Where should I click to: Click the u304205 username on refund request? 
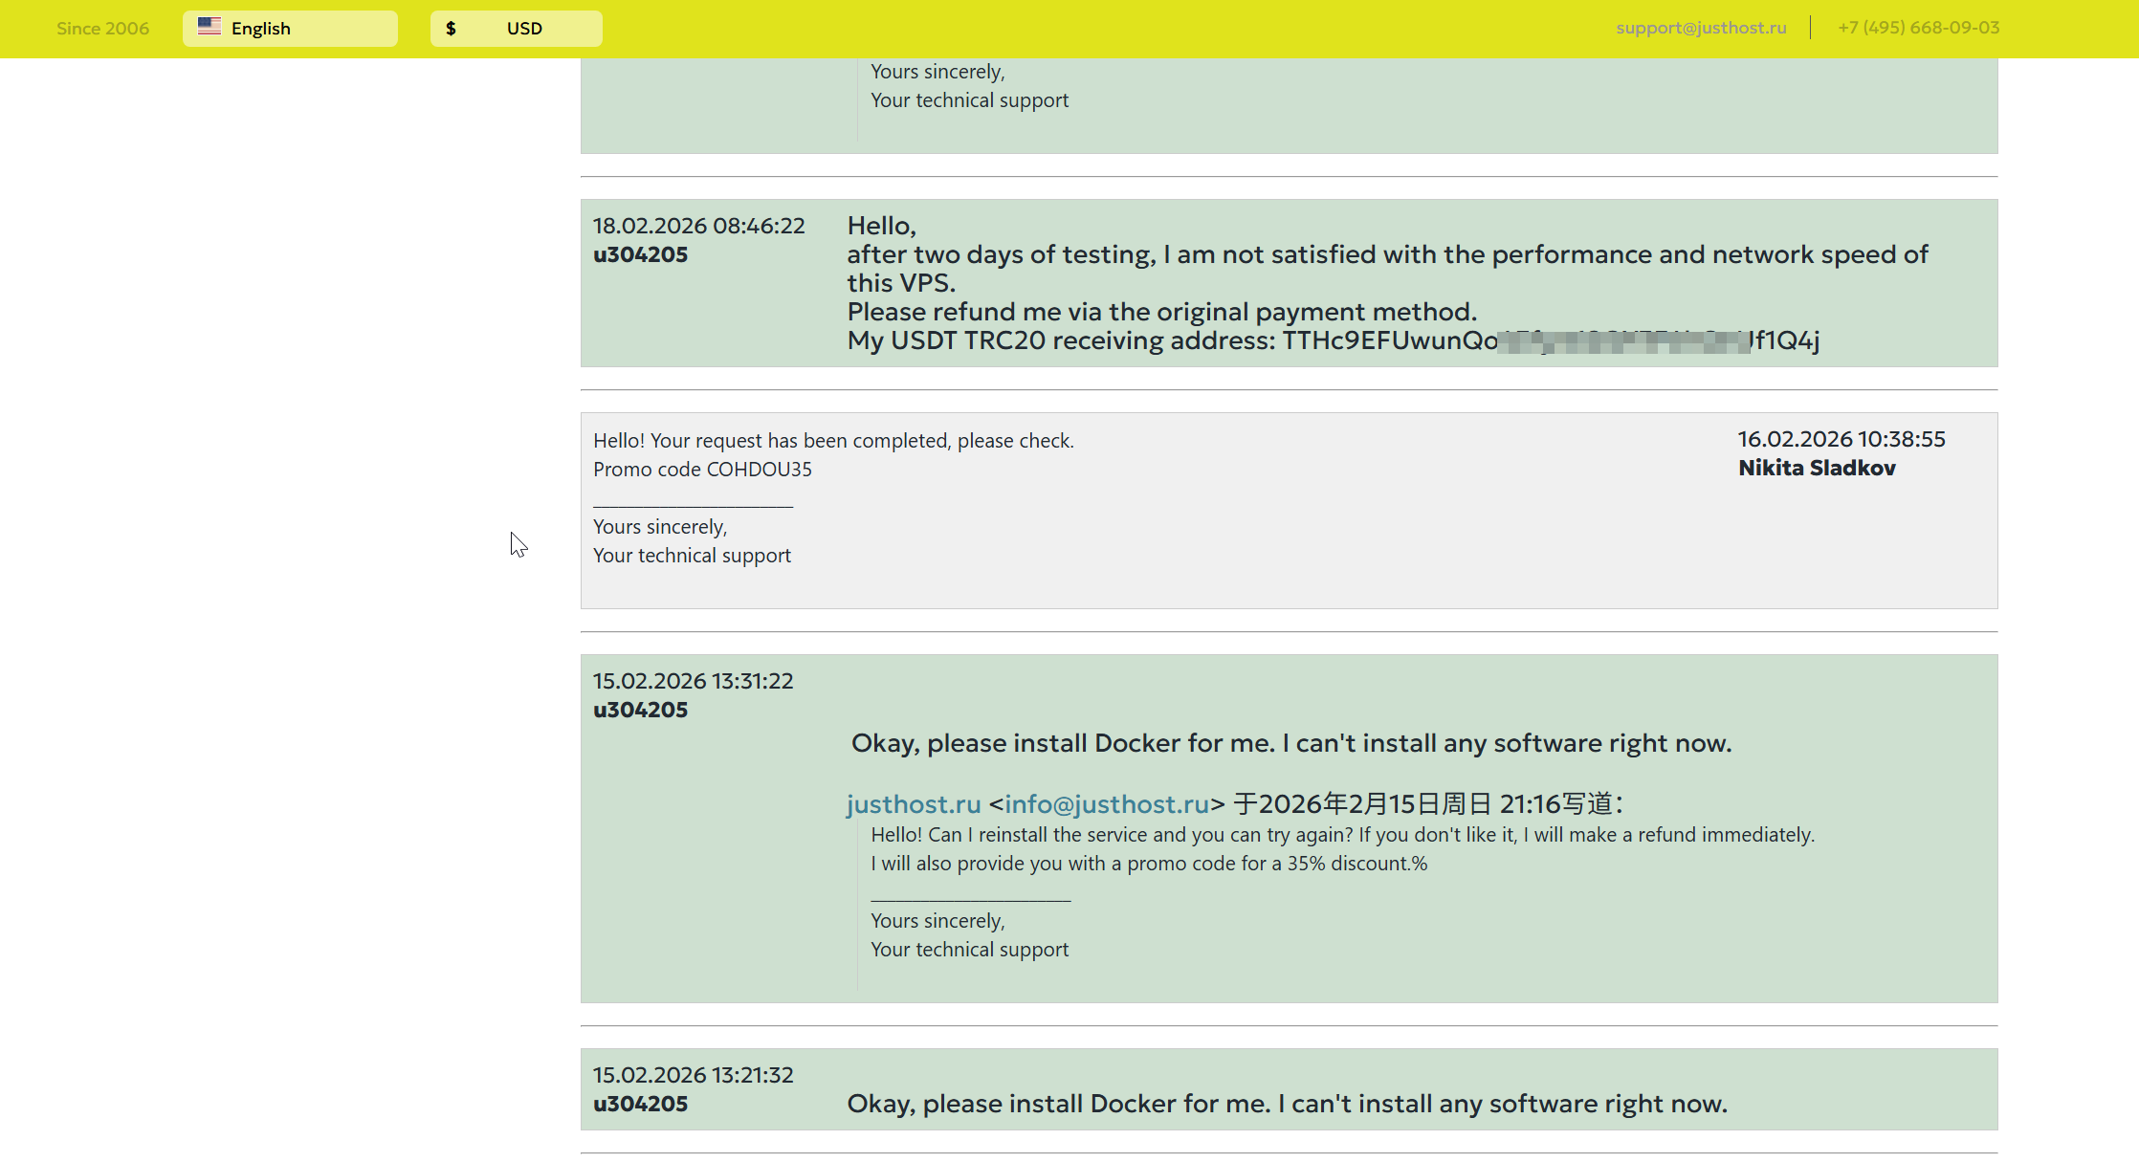[640, 254]
